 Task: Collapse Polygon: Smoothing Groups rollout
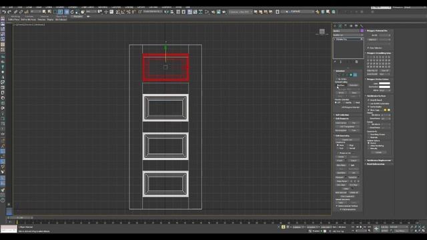point(379,53)
